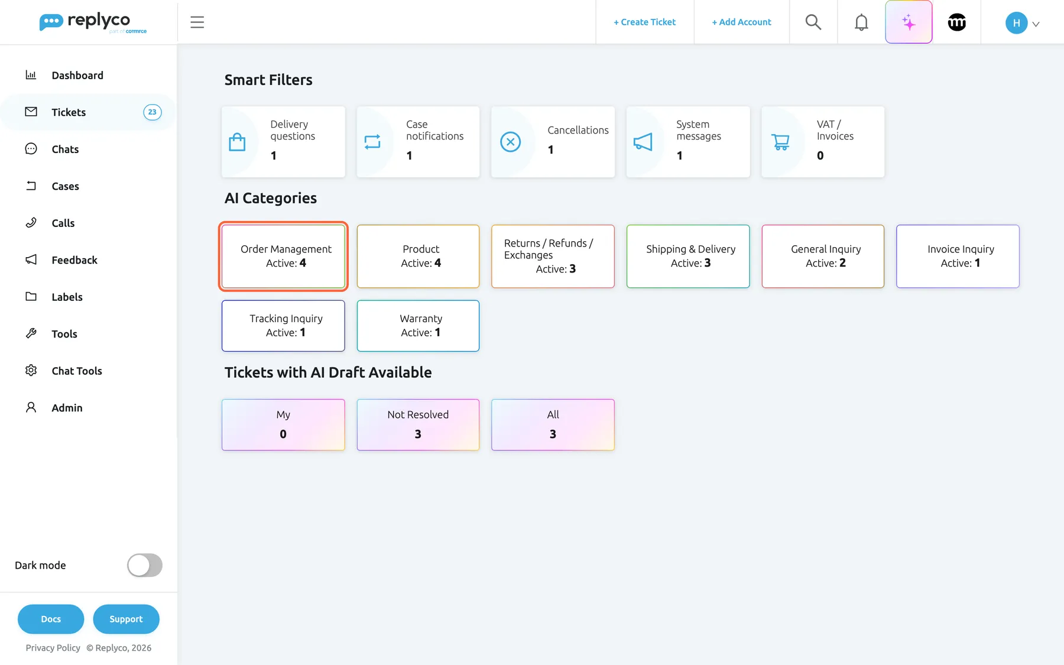Click the H user avatar

[x=1016, y=23]
